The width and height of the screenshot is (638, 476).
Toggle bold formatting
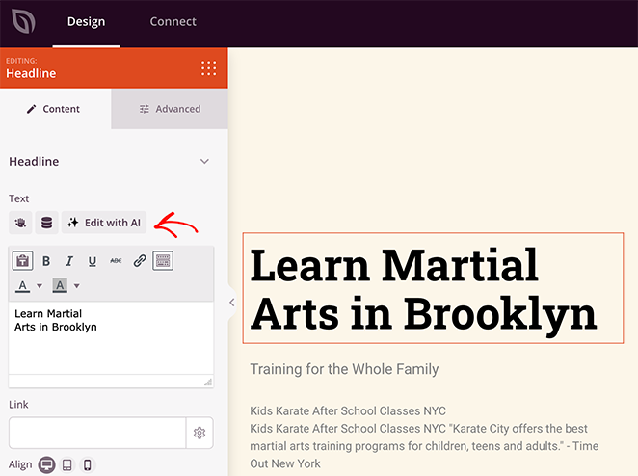pos(46,261)
